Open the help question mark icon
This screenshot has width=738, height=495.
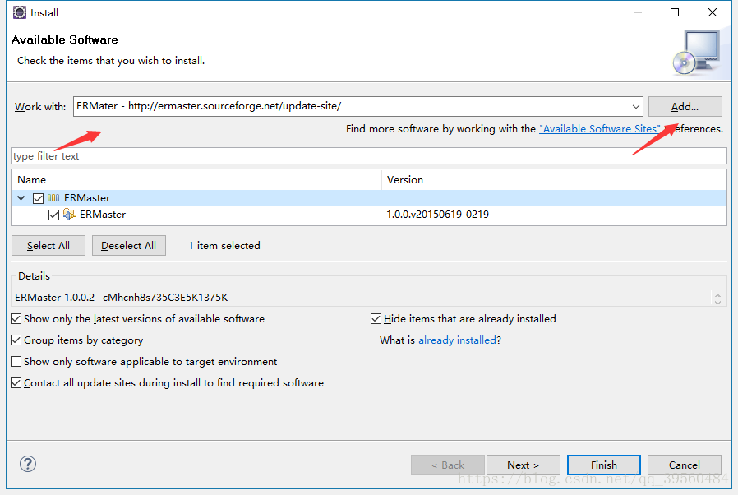(28, 464)
